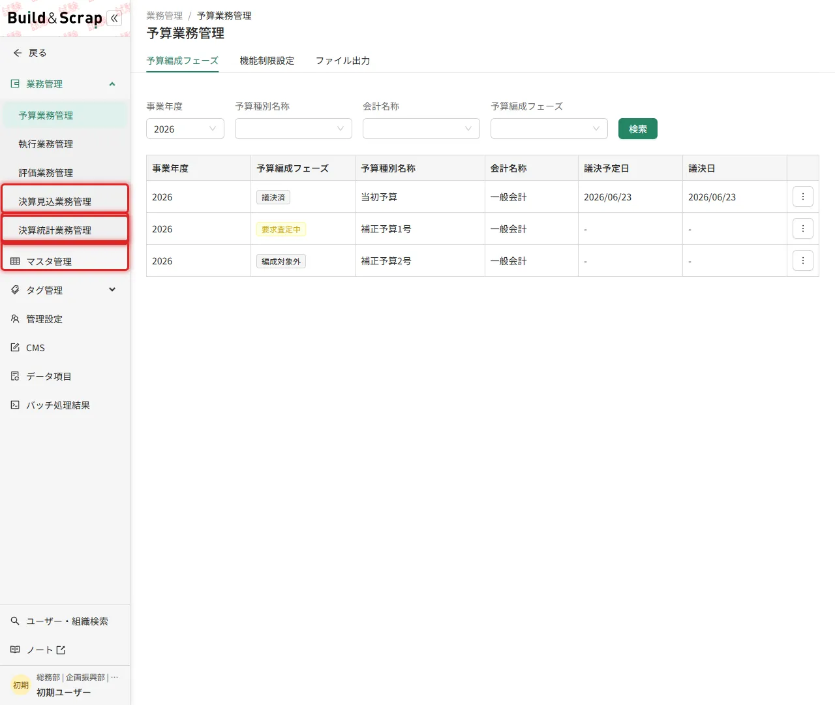835x705 pixels.
Task: Click the ノート book icon
Action: click(x=15, y=650)
